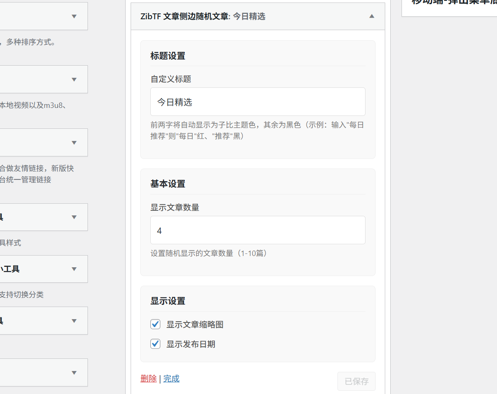Open the bottom-most dropdown in the left column

coord(74,373)
